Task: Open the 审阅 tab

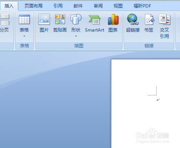Action: tap(98, 6)
